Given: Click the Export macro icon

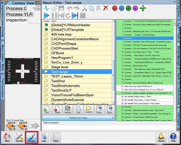Looking at the screenshot, I should (x=110, y=110).
